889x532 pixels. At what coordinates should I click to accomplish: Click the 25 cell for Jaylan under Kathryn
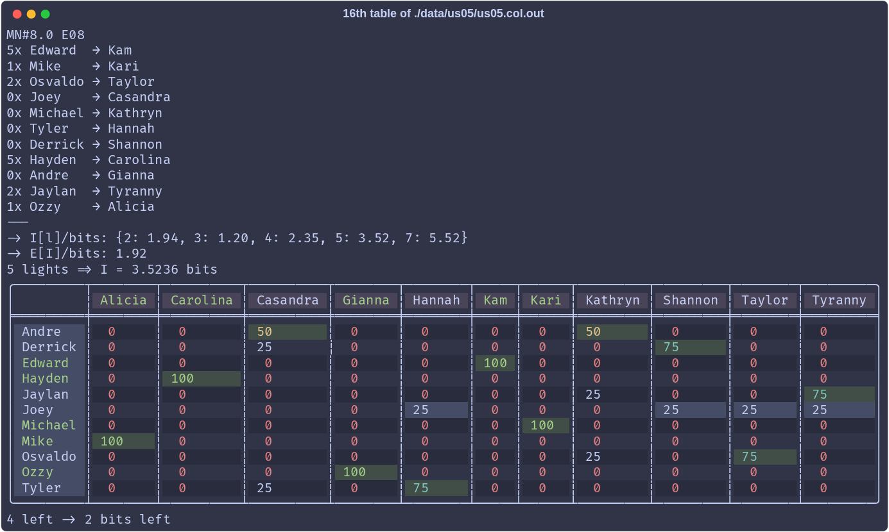612,394
